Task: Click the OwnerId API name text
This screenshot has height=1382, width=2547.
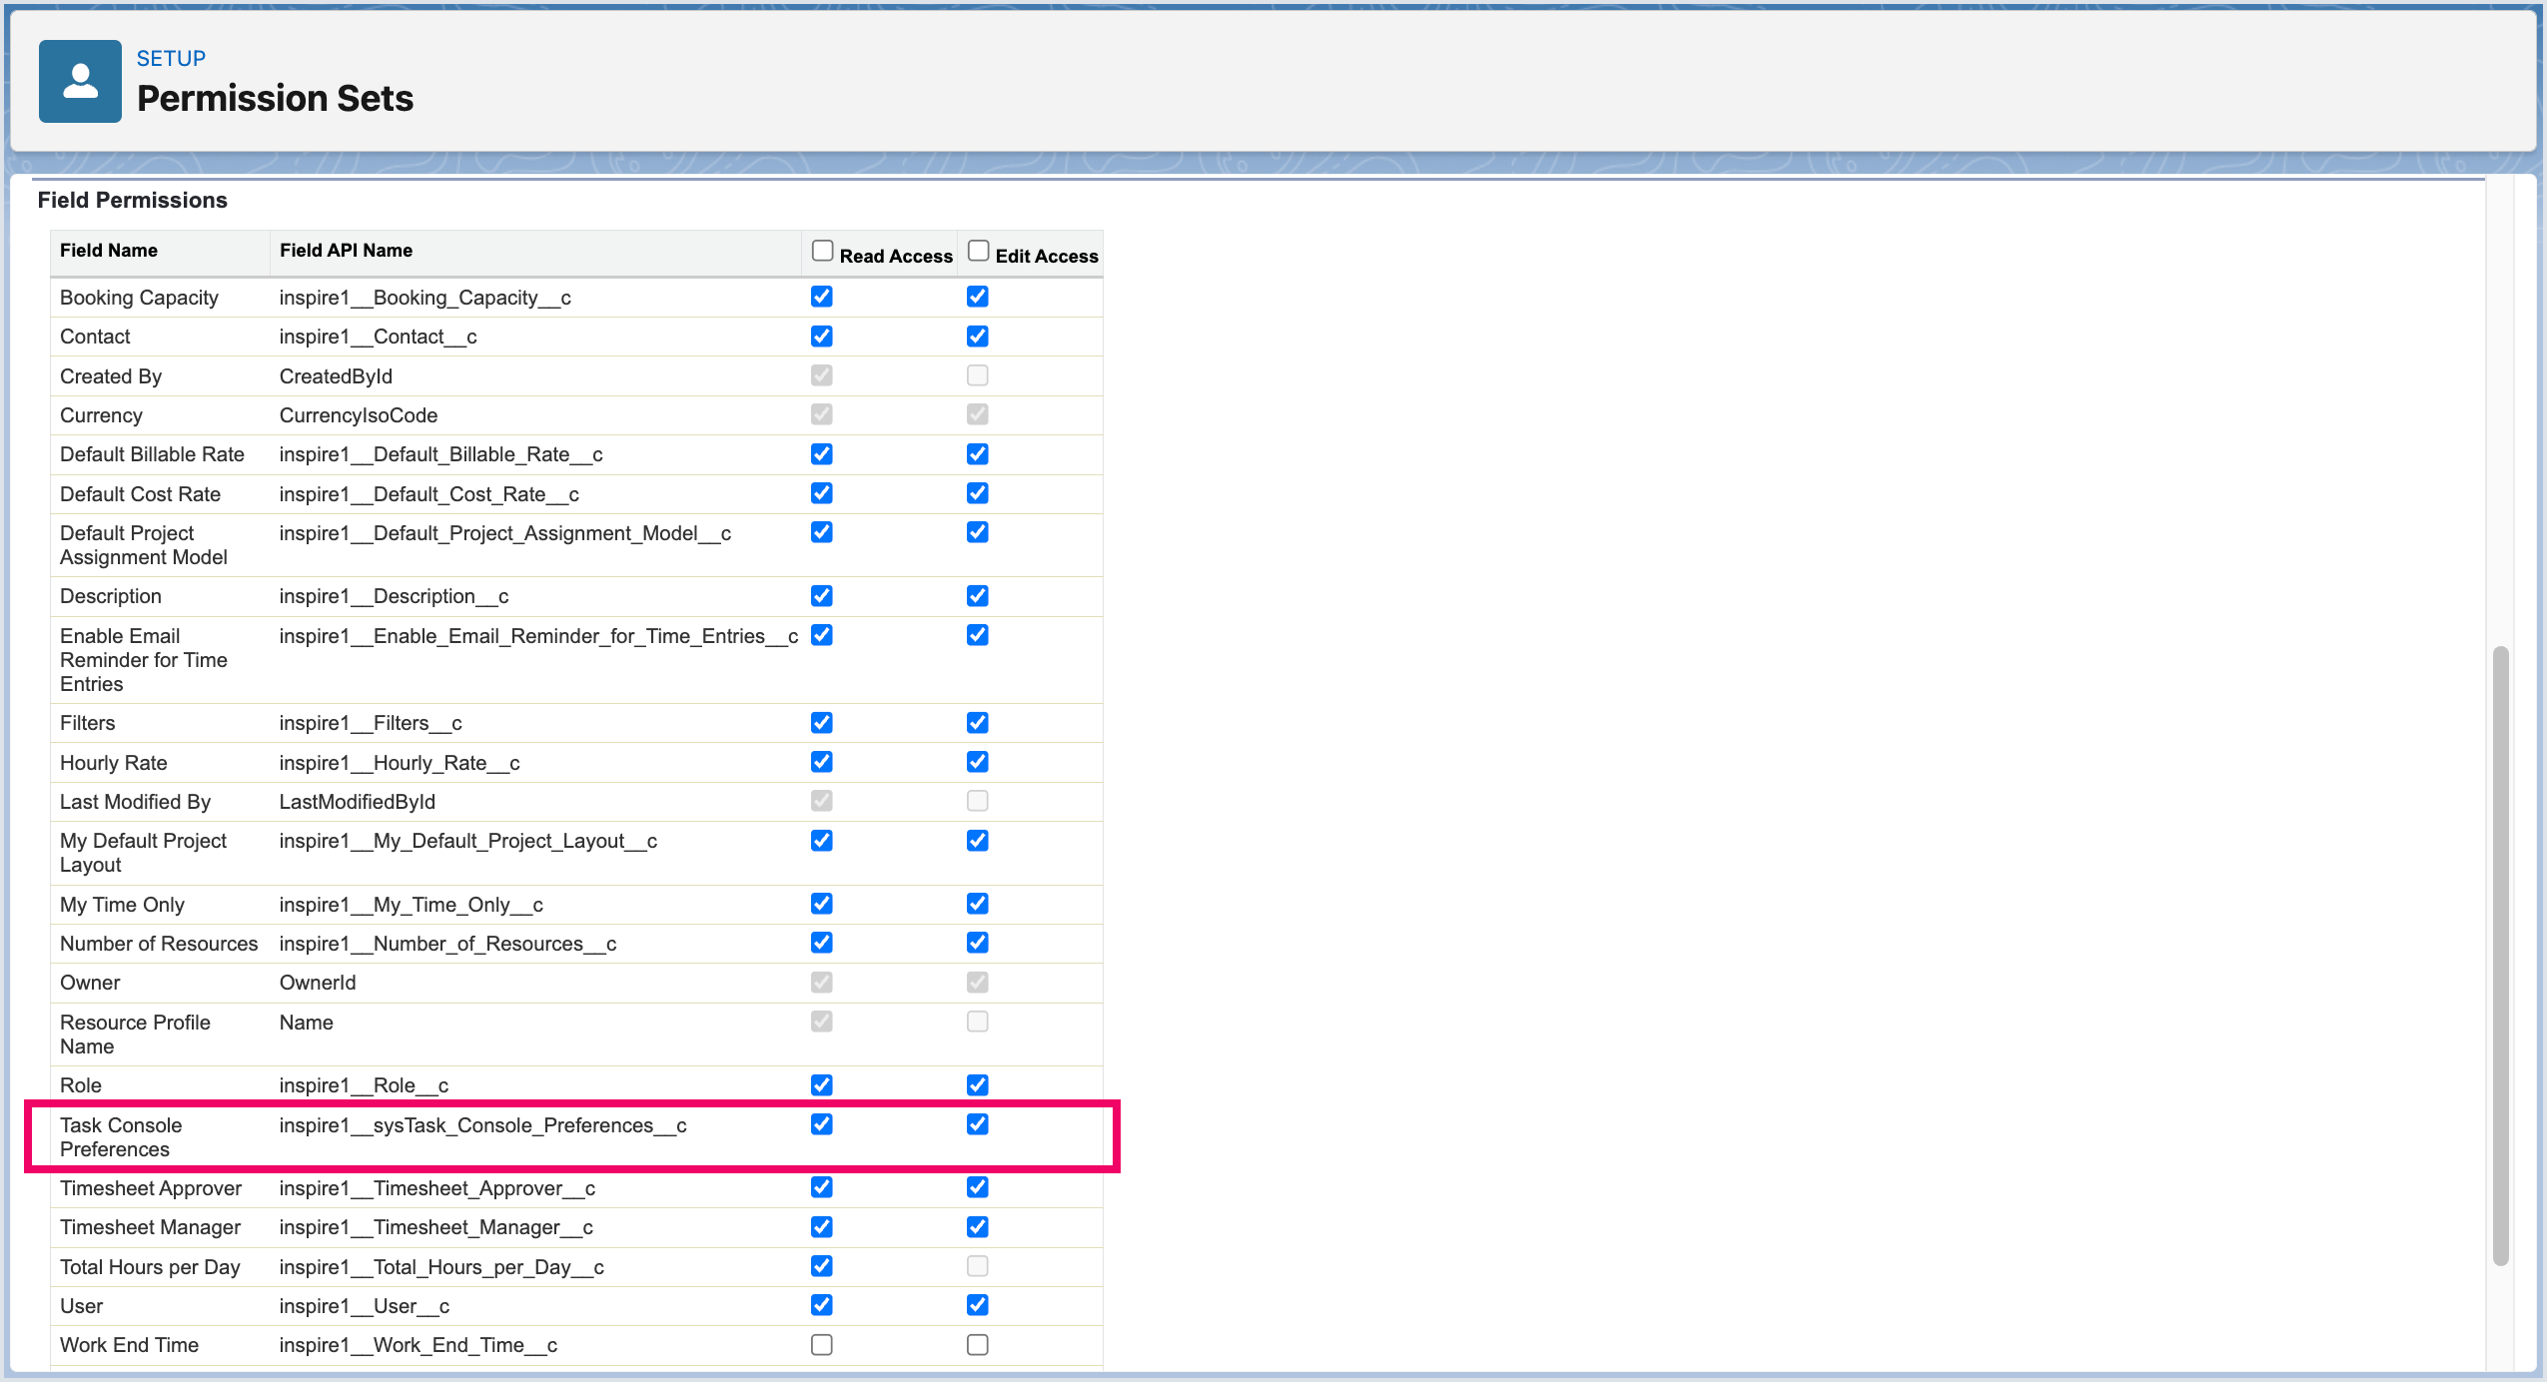Action: 318,983
